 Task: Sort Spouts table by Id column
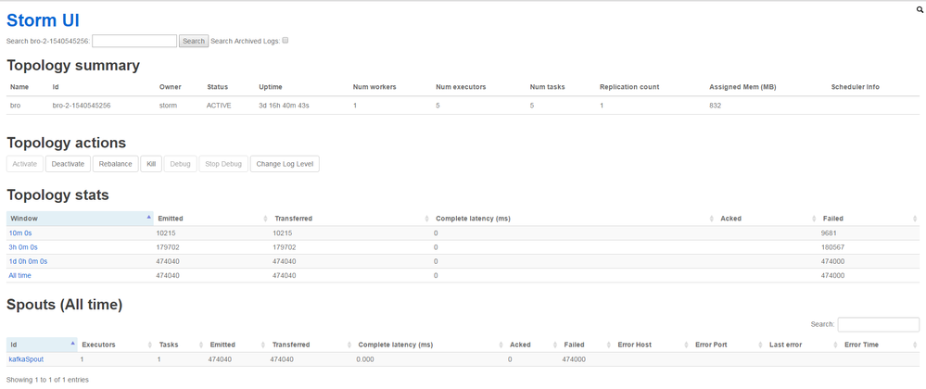click(42, 345)
